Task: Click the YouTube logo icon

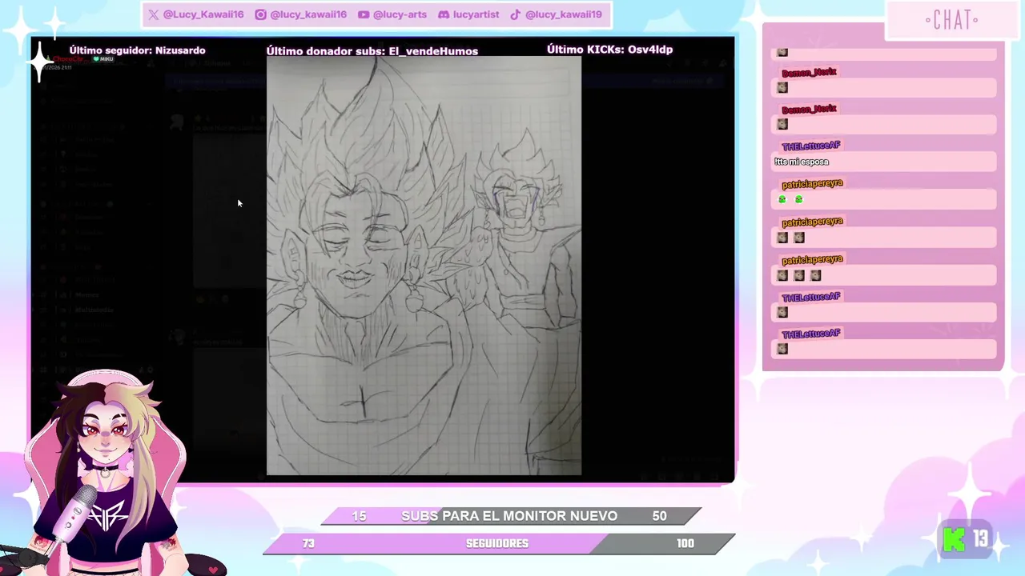Action: (364, 14)
